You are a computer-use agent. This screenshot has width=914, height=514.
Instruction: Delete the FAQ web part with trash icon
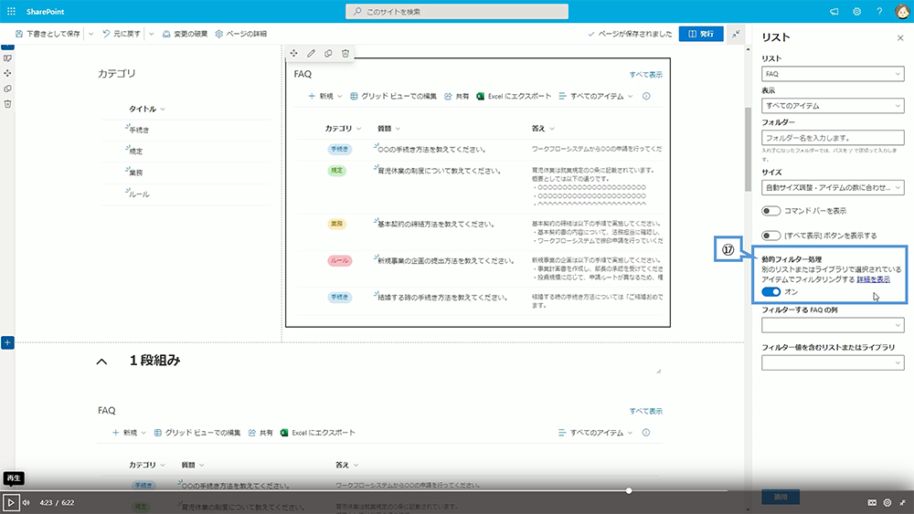(345, 54)
